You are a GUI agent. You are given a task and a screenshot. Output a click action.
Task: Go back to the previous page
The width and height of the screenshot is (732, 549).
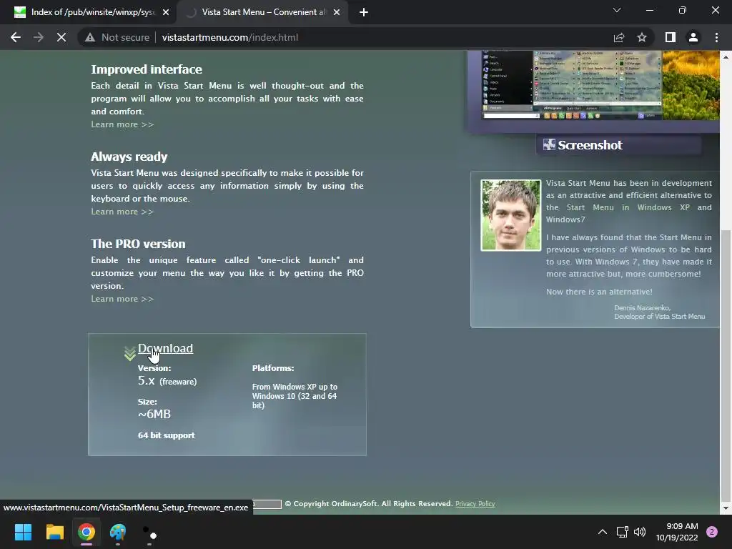[16, 37]
